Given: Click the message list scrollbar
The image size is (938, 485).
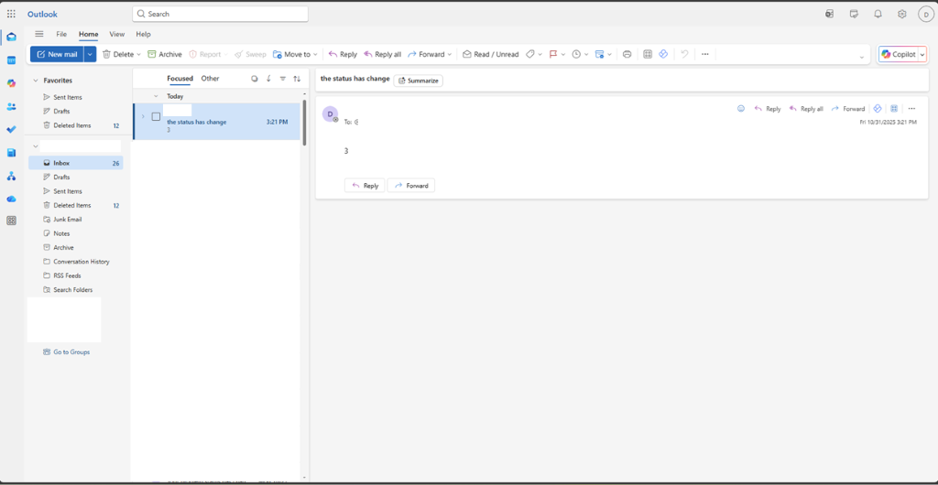Looking at the screenshot, I should pos(304,123).
